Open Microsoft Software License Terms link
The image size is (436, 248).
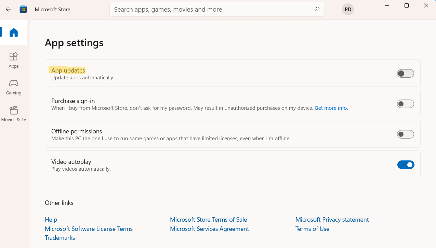89,229
